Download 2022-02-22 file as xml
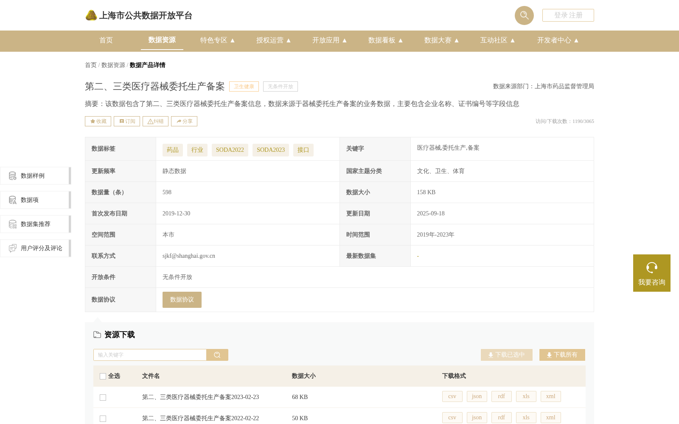Screen dimensions: 679x424 551,418
